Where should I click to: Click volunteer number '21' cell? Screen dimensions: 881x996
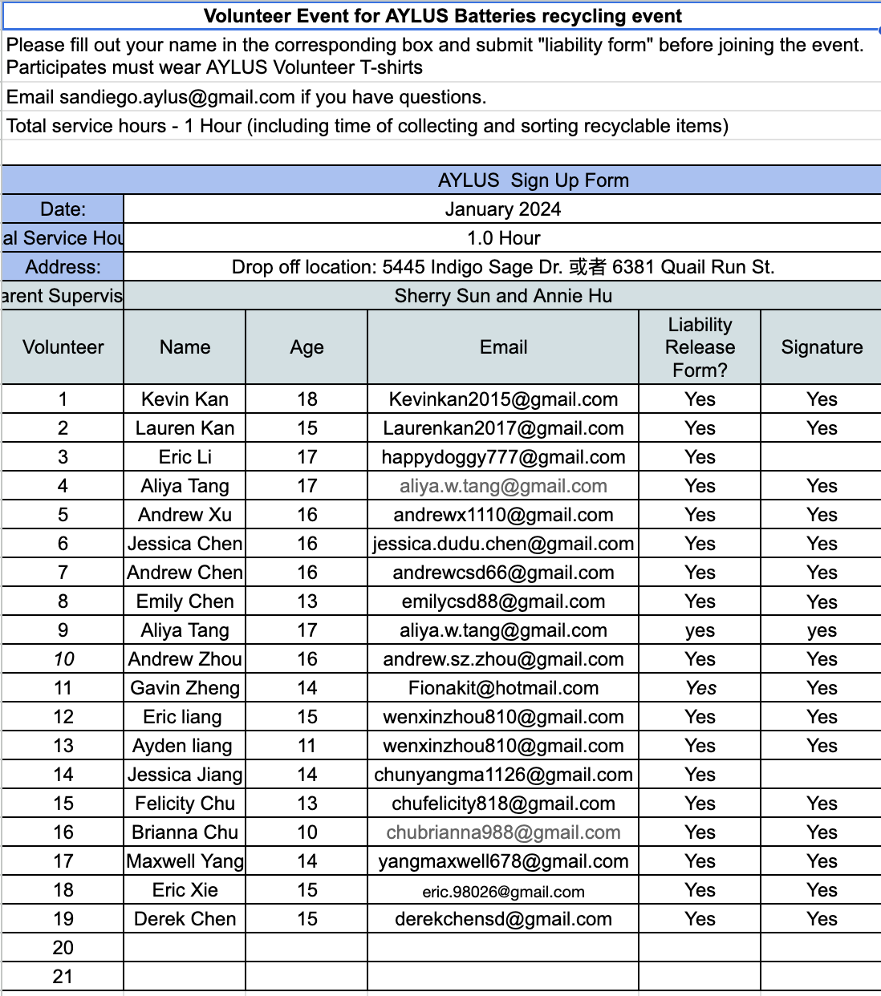pyautogui.click(x=63, y=977)
